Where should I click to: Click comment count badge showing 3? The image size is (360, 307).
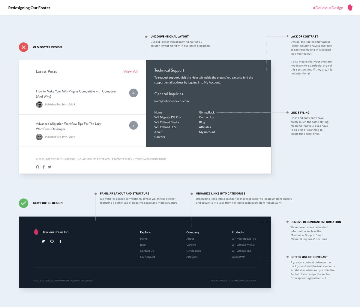coord(133,125)
